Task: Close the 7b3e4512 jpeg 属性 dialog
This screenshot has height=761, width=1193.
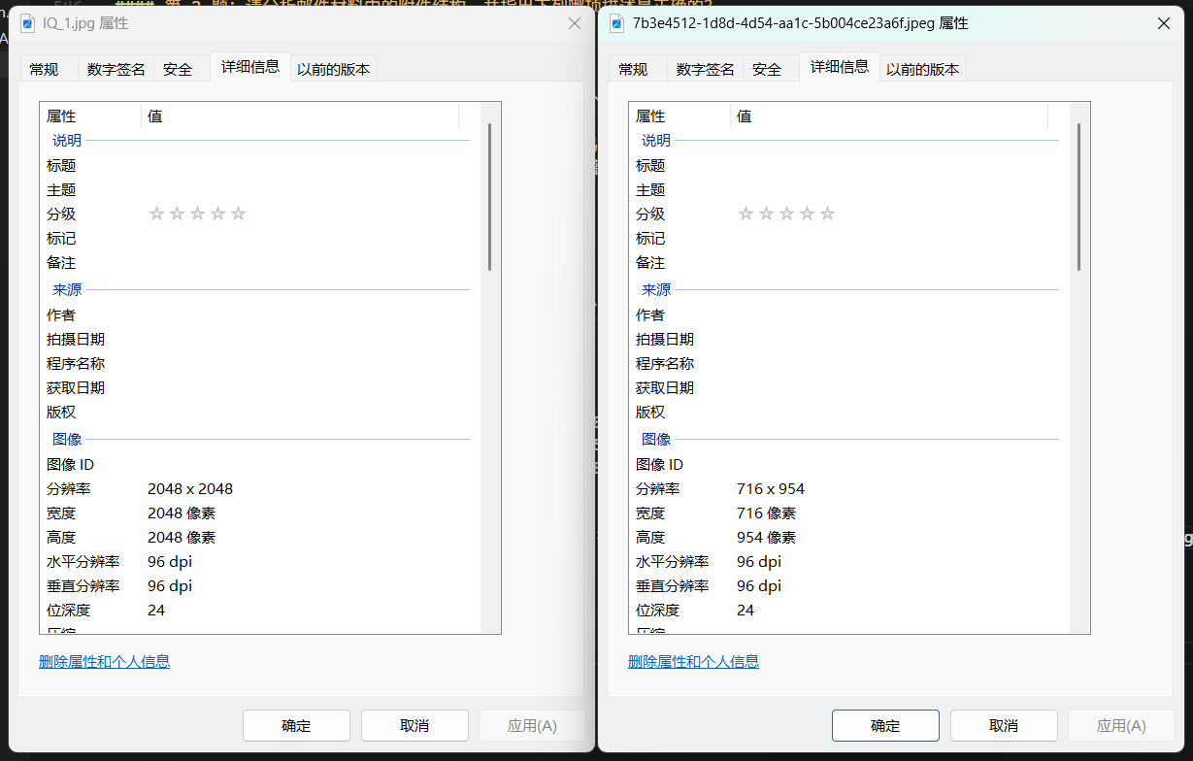Action: [1164, 23]
